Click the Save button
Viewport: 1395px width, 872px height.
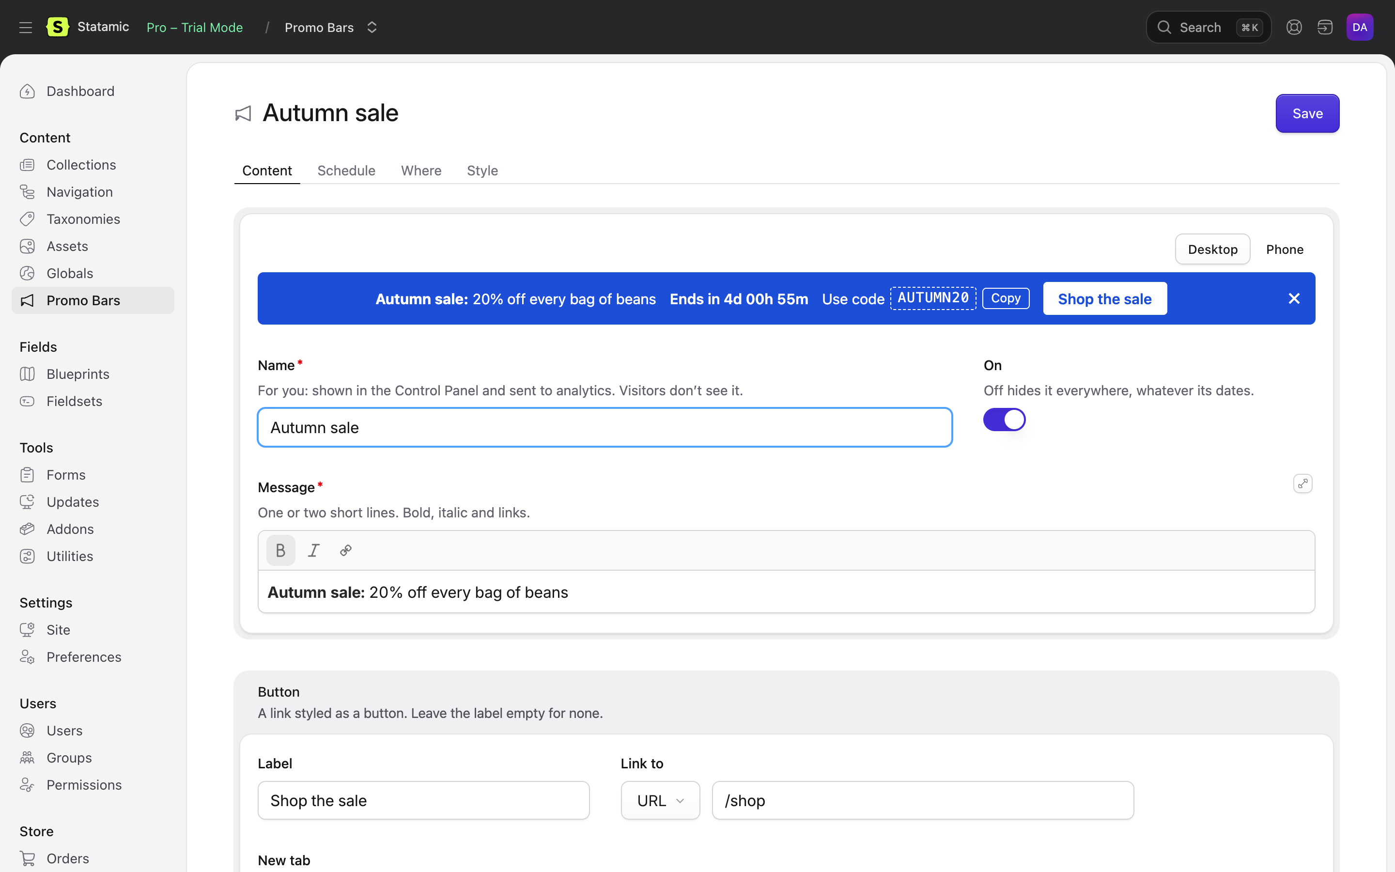click(x=1307, y=114)
